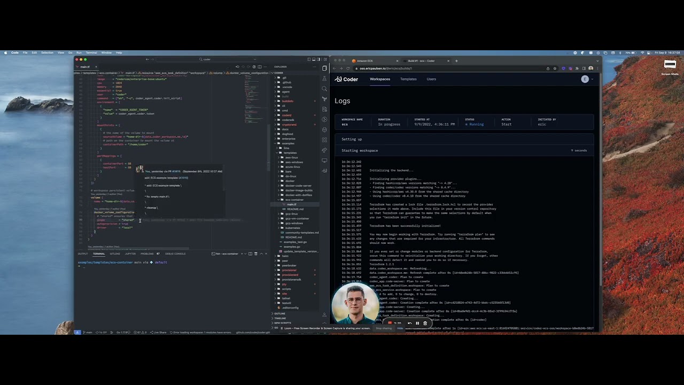Open Testing flask icon in activity bar
684x385 pixels.
click(x=324, y=79)
